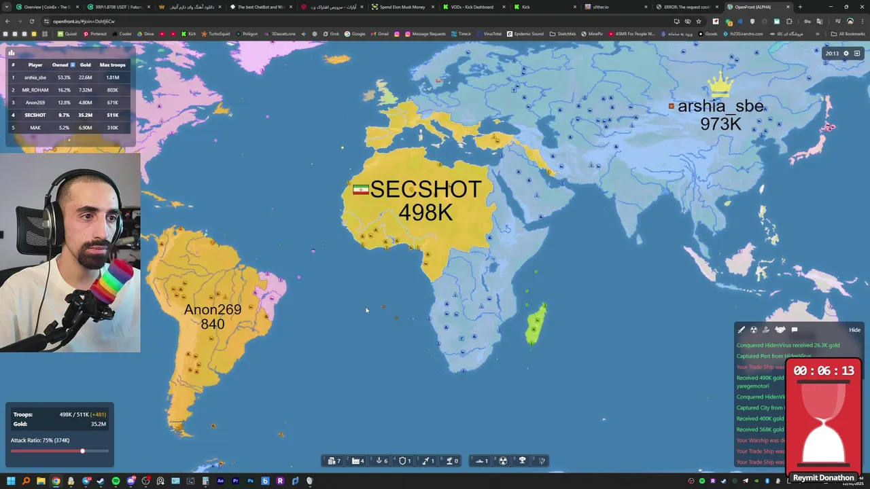Image resolution: width=870 pixels, height=489 pixels.
Task: Open Spotify from the taskbar
Action: click(116, 481)
